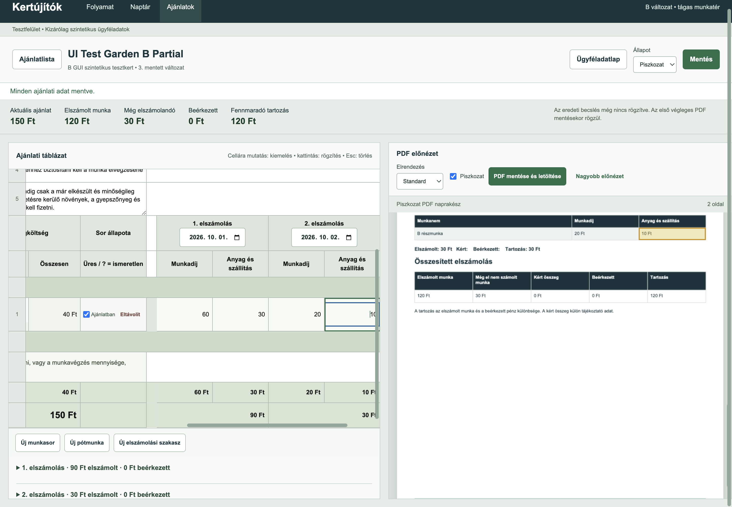Open calendar picker for 1. elszámolás date
732x507 pixels.
[x=237, y=237]
